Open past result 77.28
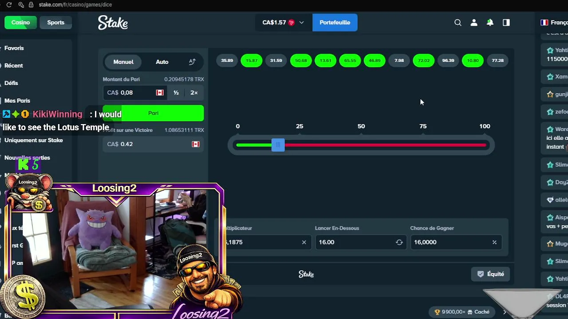568x319 pixels. (x=497, y=61)
